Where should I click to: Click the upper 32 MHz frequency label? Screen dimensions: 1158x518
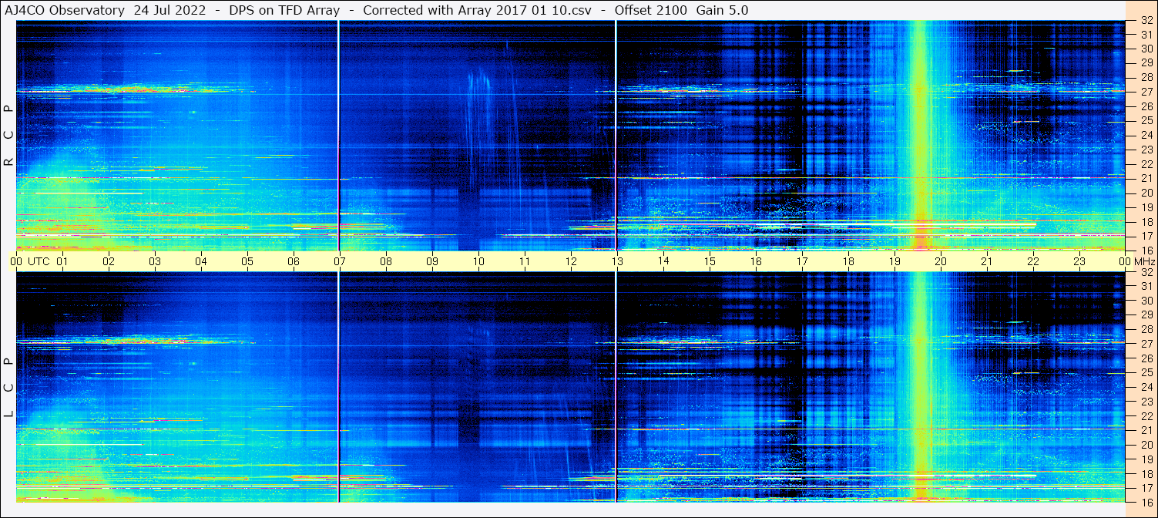1146,21
